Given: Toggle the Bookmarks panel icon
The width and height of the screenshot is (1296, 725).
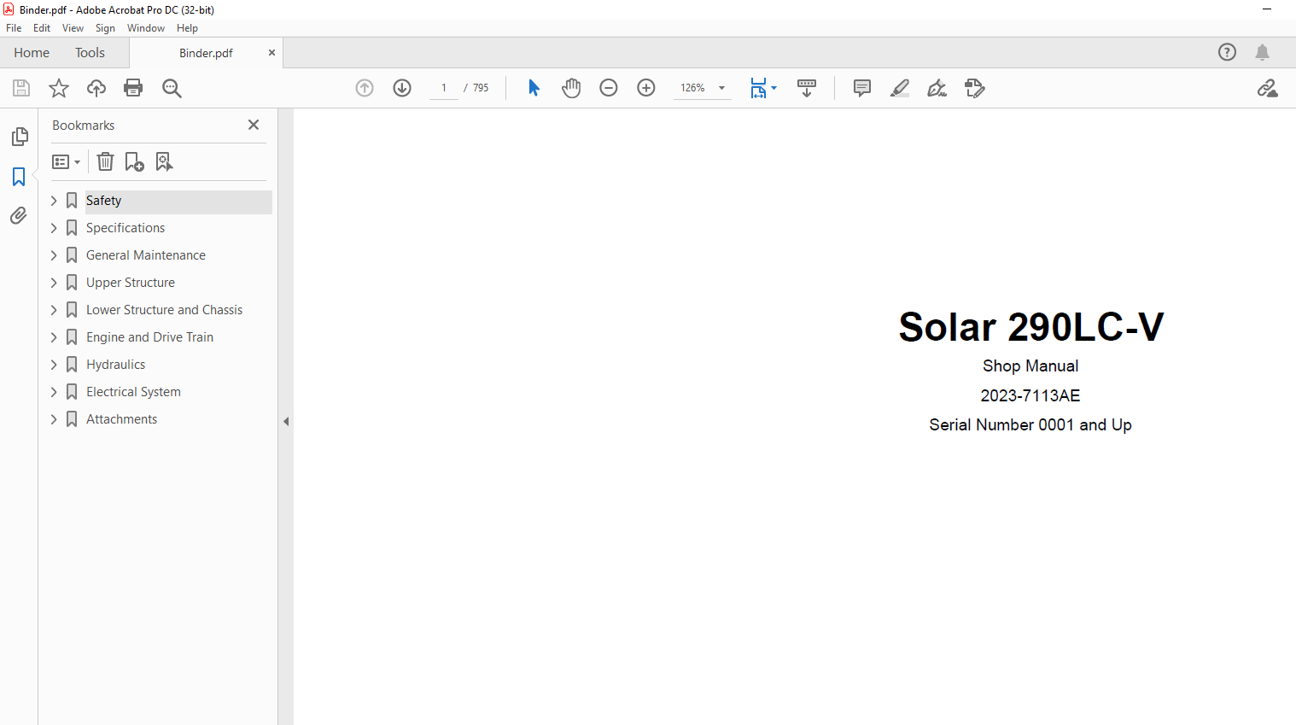Looking at the screenshot, I should pos(19,177).
